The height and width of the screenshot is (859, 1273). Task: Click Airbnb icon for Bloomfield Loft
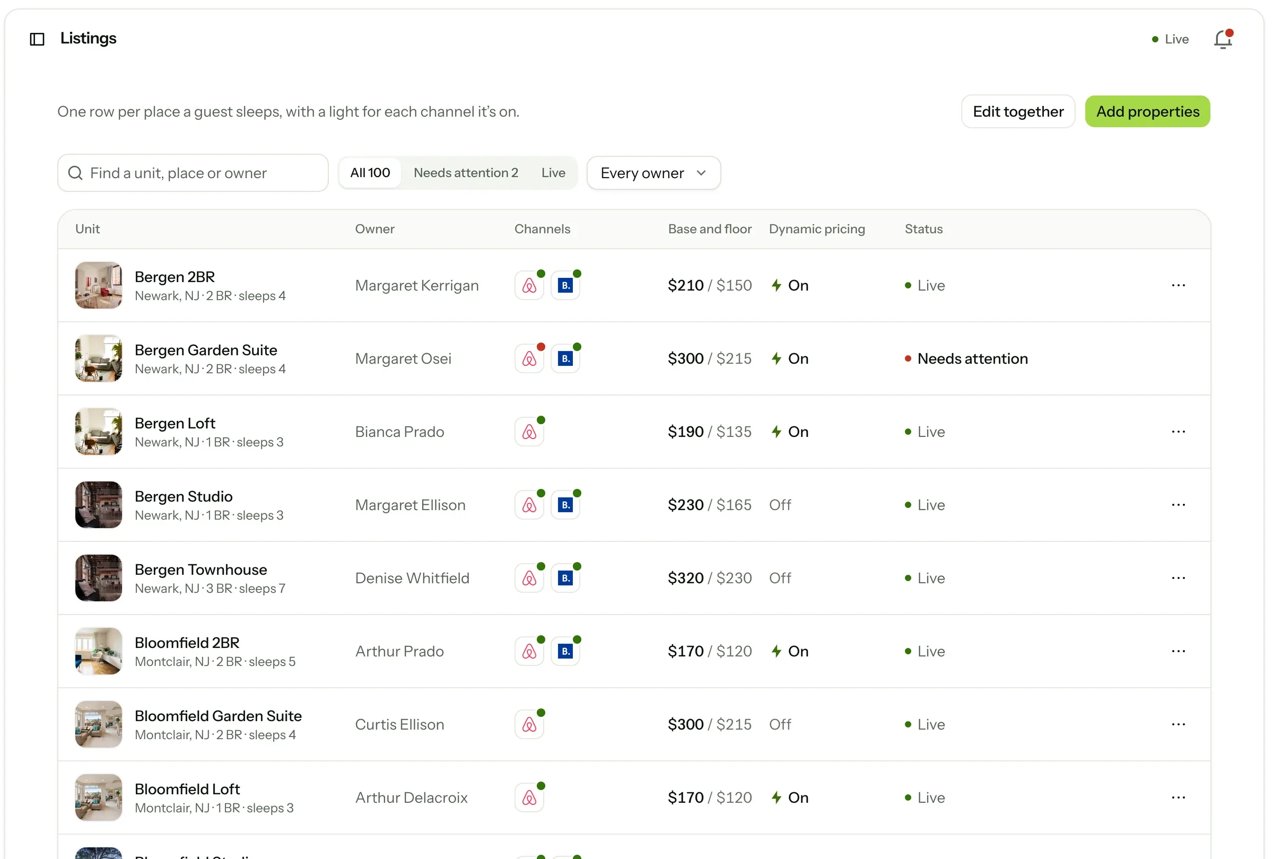coord(529,797)
